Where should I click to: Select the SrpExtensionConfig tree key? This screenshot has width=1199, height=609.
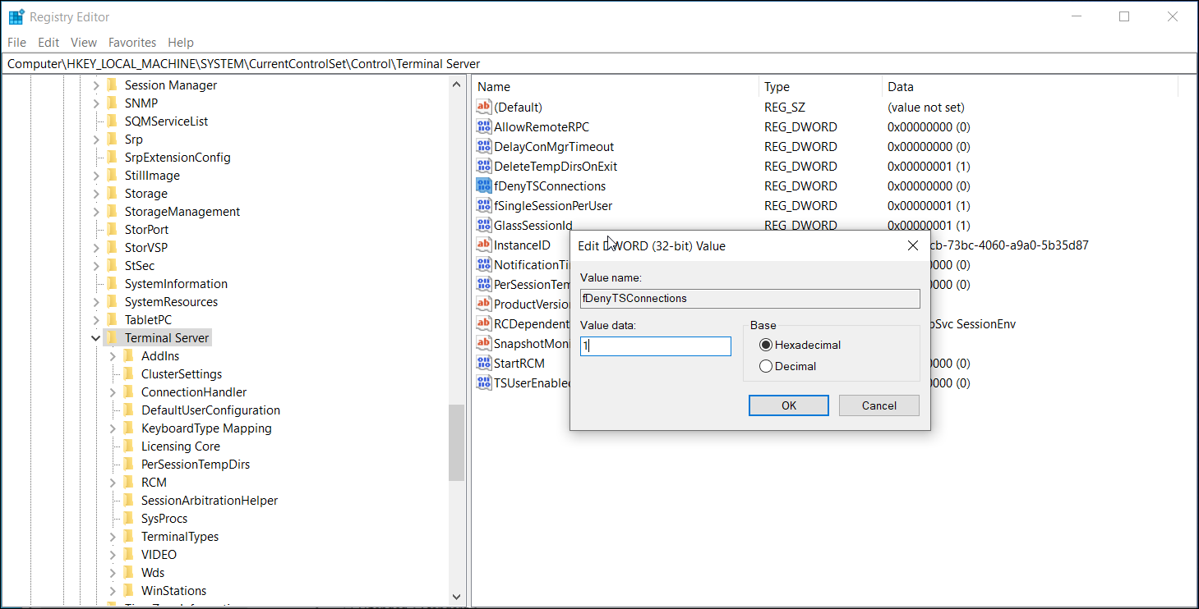click(x=178, y=158)
